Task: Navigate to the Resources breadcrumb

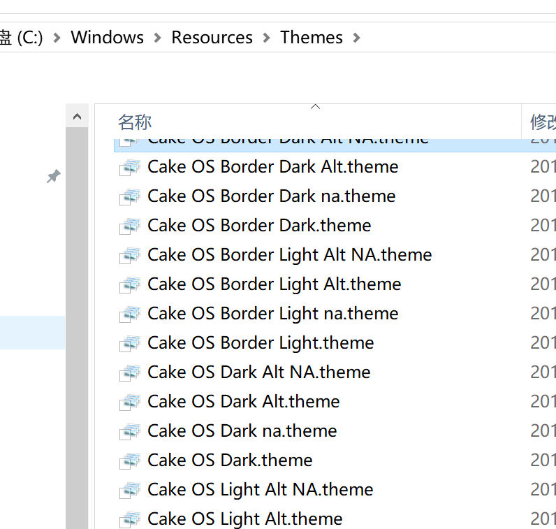Action: click(x=212, y=38)
